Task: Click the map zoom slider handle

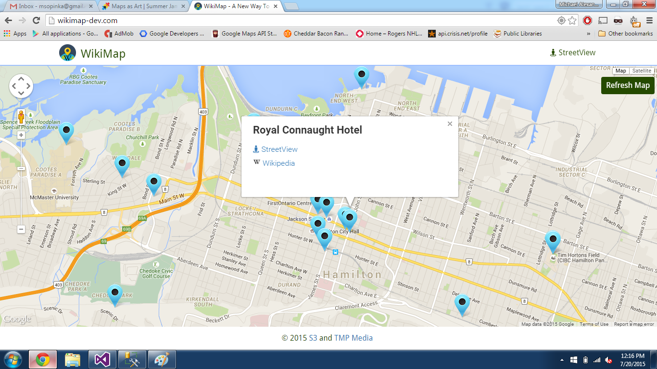Action: [x=21, y=169]
